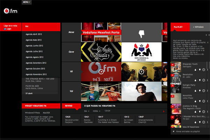Viewport: 210px width, 140px height.
Task: Give thumbs up to Revolution by Dr. John
Action: (x=195, y=80)
